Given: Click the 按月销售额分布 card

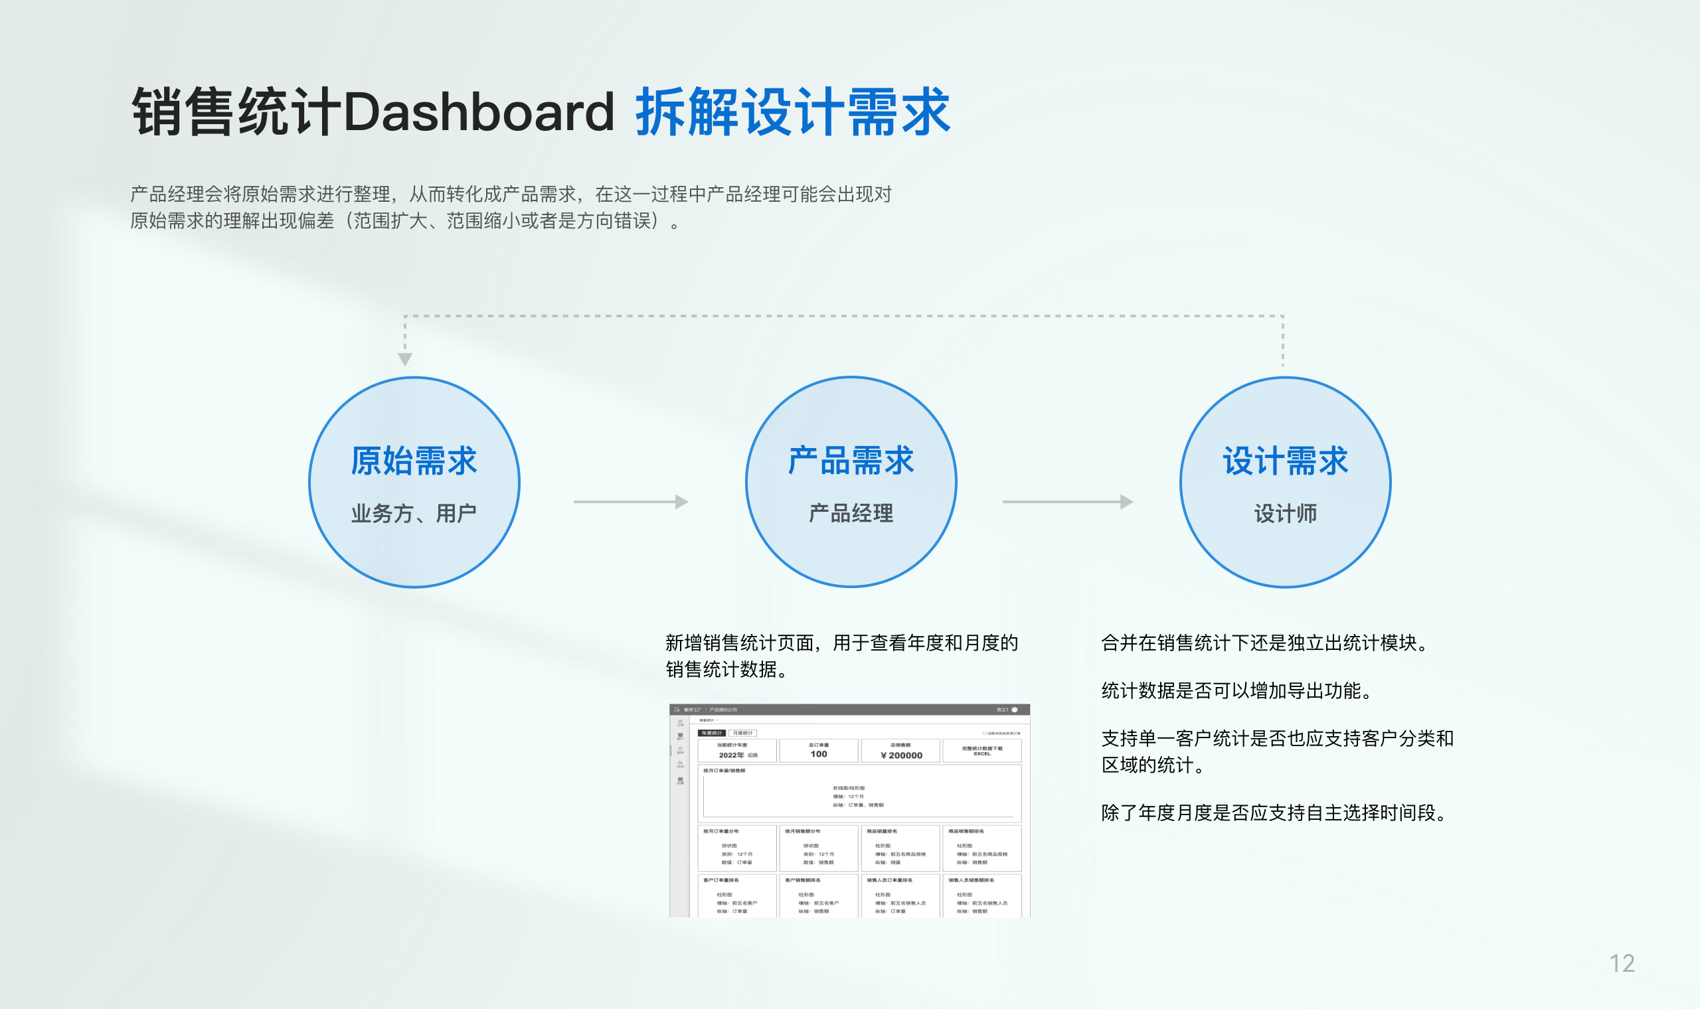Looking at the screenshot, I should (819, 848).
